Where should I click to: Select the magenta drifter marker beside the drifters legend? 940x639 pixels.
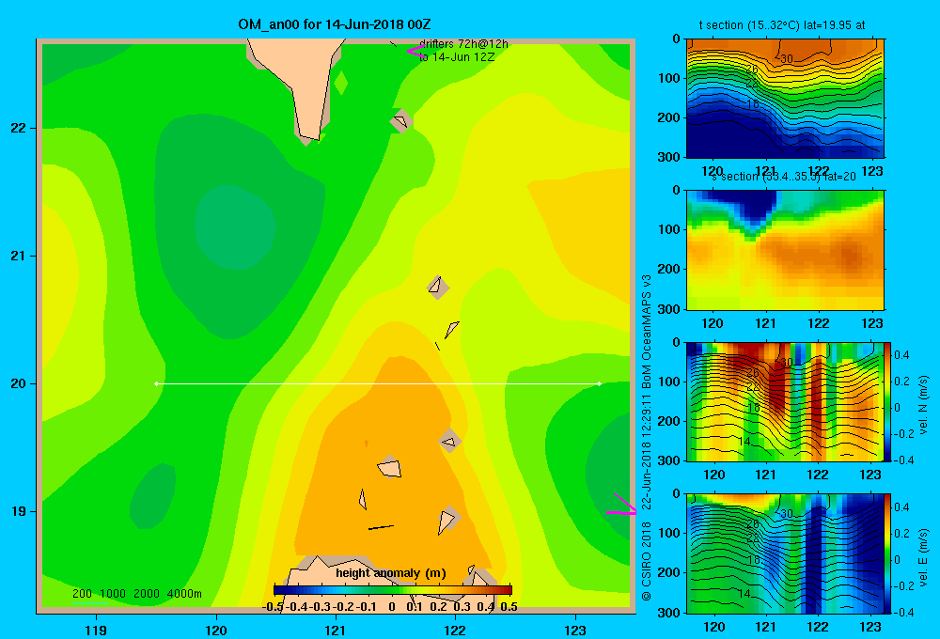(x=415, y=51)
